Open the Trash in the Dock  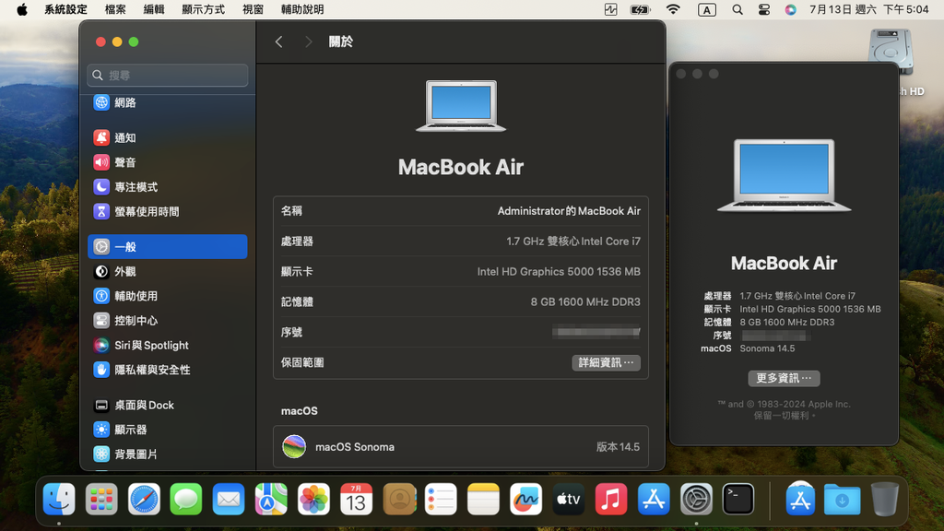884,499
